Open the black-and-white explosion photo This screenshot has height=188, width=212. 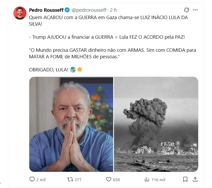click(x=156, y=124)
